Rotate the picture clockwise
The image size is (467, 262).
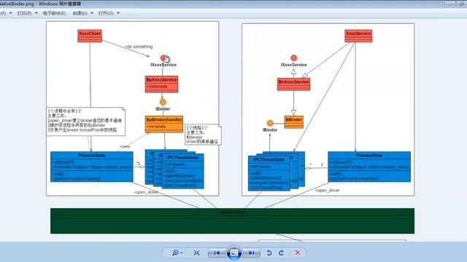click(281, 253)
